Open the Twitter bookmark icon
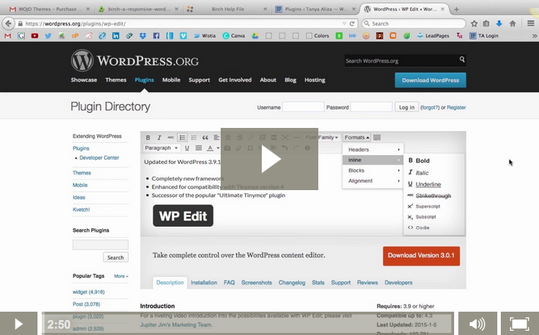The image size is (539, 335). [x=48, y=36]
